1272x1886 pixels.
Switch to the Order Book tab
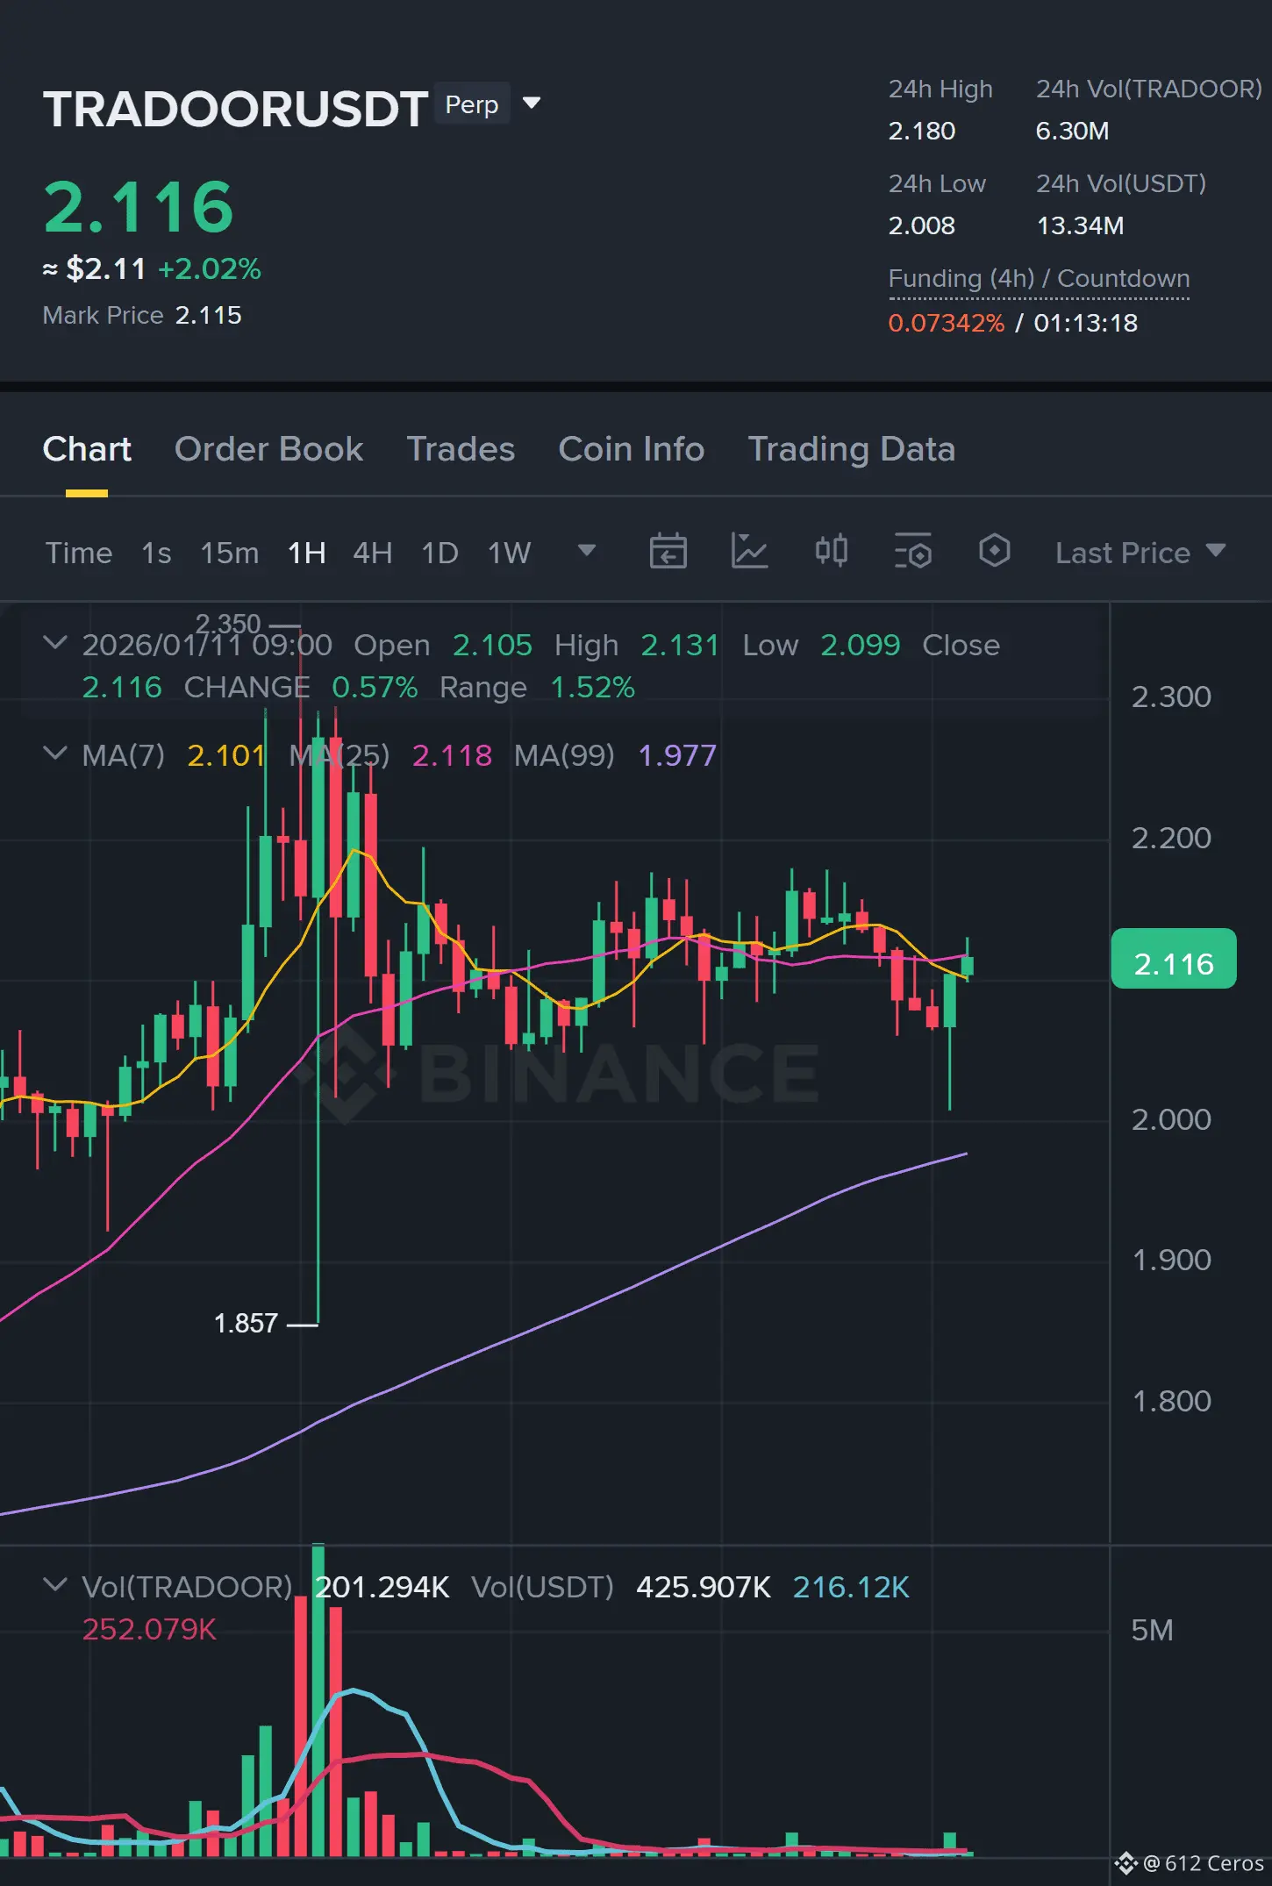[268, 449]
